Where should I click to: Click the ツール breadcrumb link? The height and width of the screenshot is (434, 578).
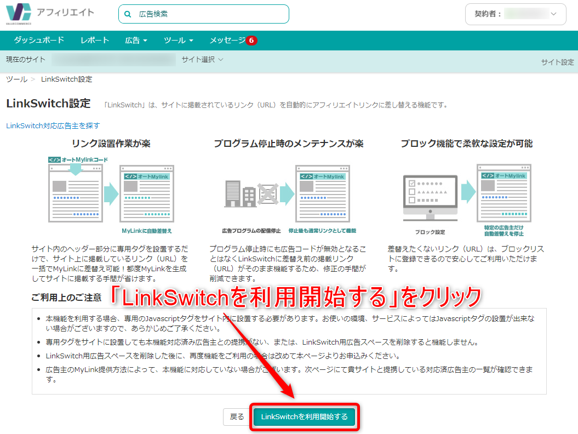pos(16,79)
